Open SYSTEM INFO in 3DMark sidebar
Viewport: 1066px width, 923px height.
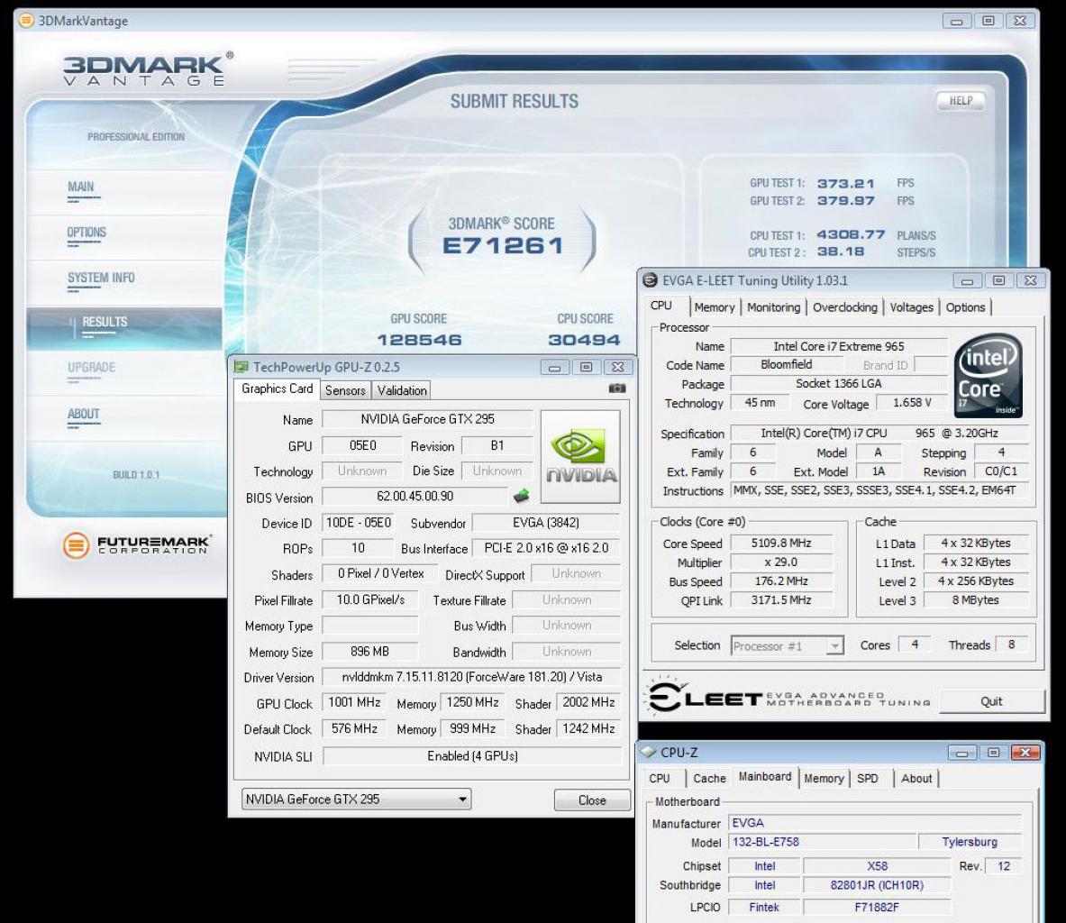coord(101,279)
